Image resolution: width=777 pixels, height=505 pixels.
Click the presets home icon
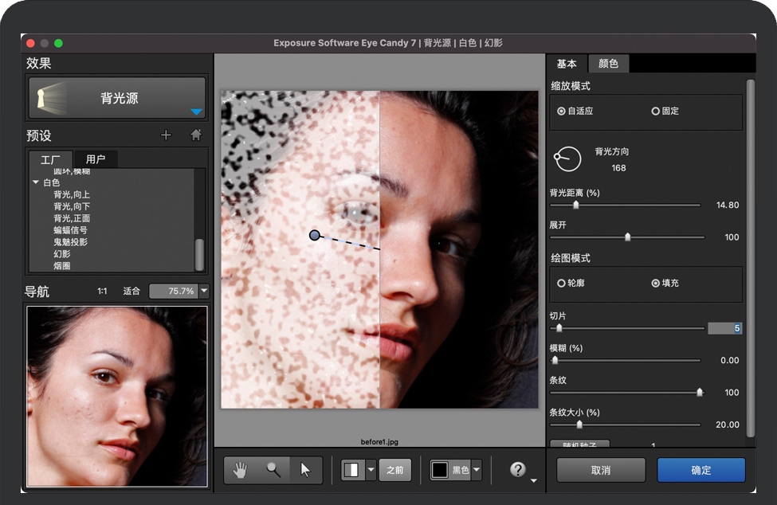[x=195, y=135]
